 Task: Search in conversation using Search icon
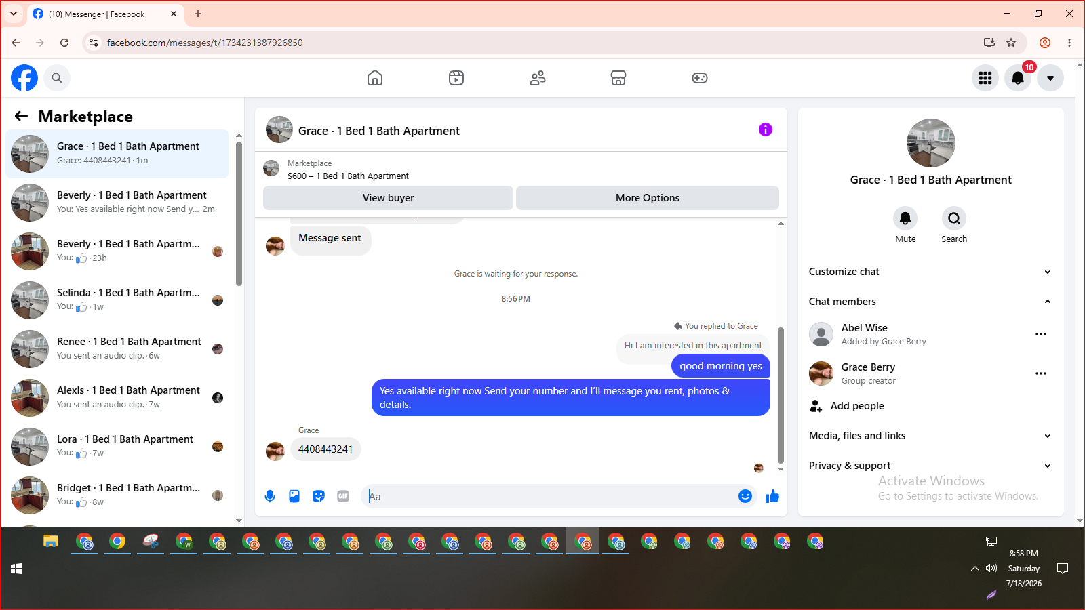click(954, 218)
